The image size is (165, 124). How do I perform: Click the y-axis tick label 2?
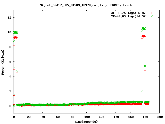point(10,91)
